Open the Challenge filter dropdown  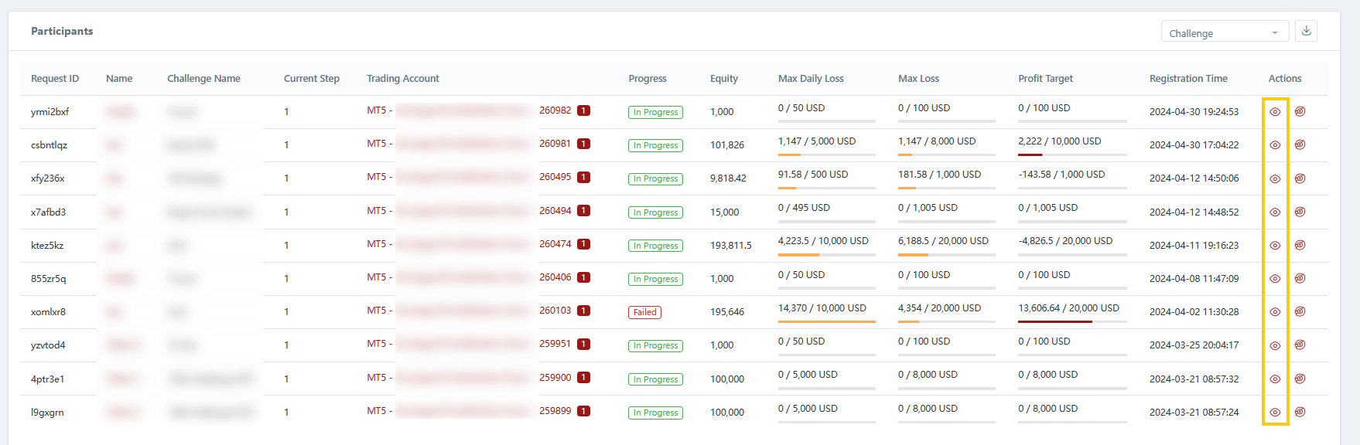(1224, 32)
